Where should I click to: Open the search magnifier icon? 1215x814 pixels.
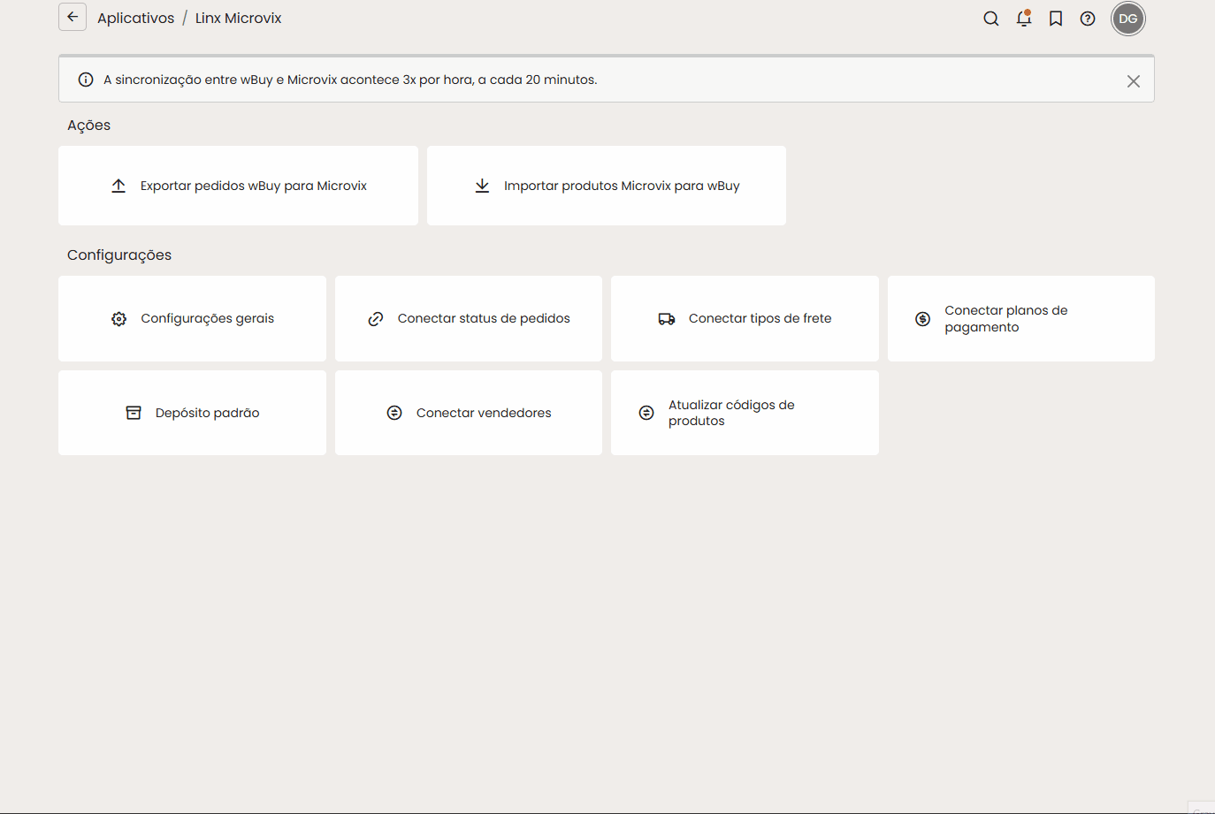pyautogui.click(x=991, y=19)
